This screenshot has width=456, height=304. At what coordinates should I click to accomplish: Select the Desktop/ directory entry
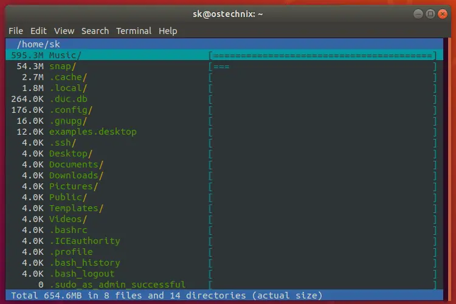(x=71, y=154)
